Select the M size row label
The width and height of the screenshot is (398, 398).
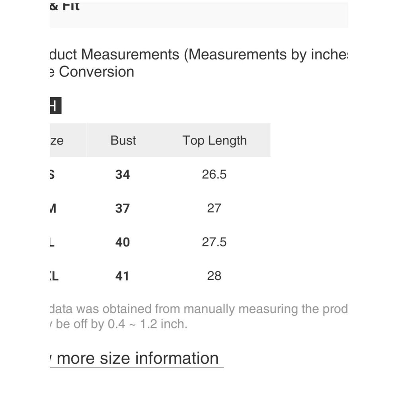[53, 208]
